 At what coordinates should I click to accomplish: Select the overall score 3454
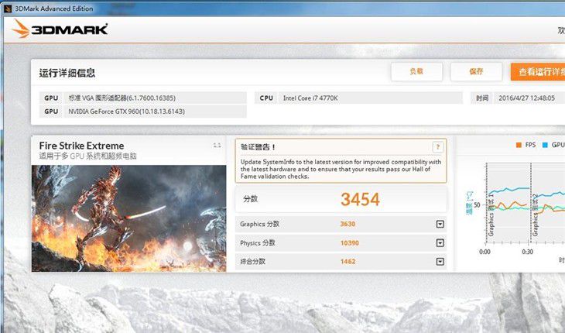(360, 199)
